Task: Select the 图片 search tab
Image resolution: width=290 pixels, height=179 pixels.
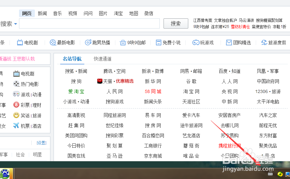Action: coord(103,14)
